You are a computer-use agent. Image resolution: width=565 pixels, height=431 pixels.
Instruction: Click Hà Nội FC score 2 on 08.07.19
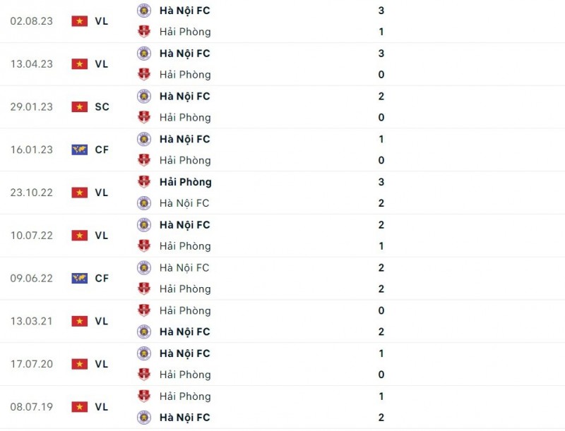click(381, 418)
